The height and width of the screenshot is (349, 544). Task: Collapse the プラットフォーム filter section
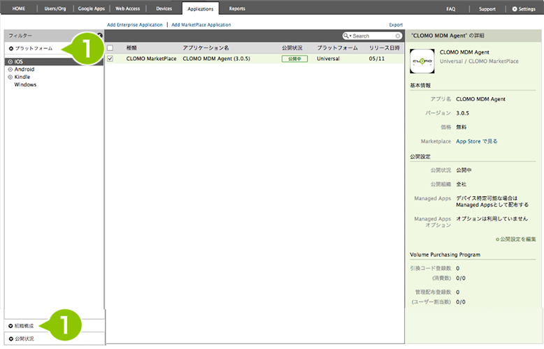(x=31, y=48)
